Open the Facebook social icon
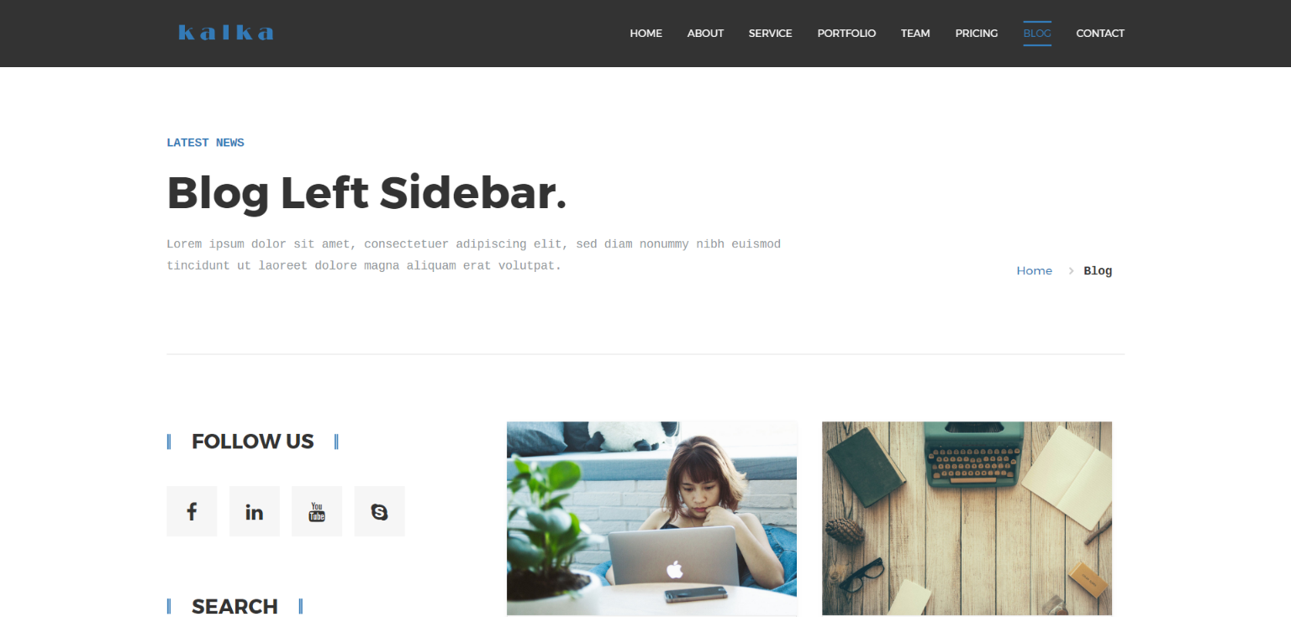This screenshot has height=617, width=1291. (192, 511)
